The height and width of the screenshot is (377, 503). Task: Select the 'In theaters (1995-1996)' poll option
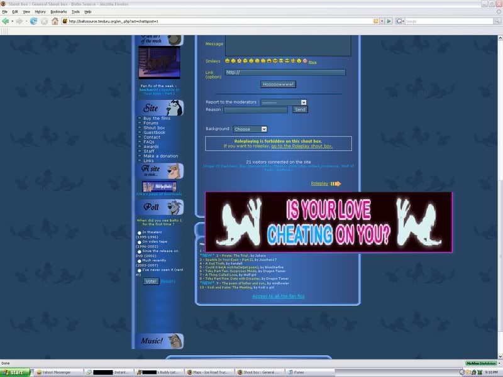point(139,232)
